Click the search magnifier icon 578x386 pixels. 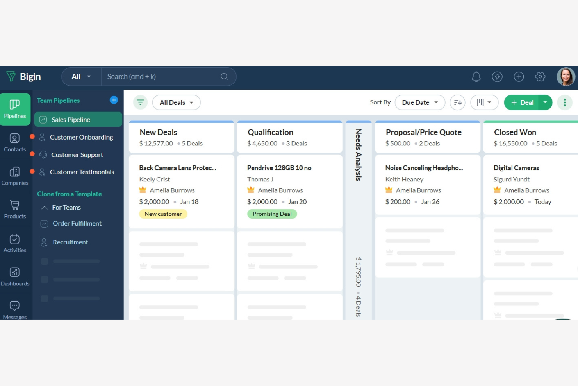(x=224, y=77)
